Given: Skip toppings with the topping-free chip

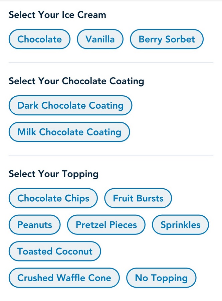Looking at the screenshot, I should pos(161,278).
